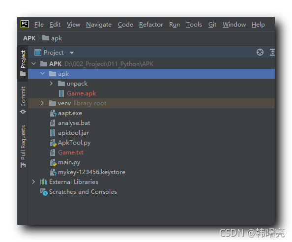
Task: Select the unpack folder row
Action: (x=151, y=84)
